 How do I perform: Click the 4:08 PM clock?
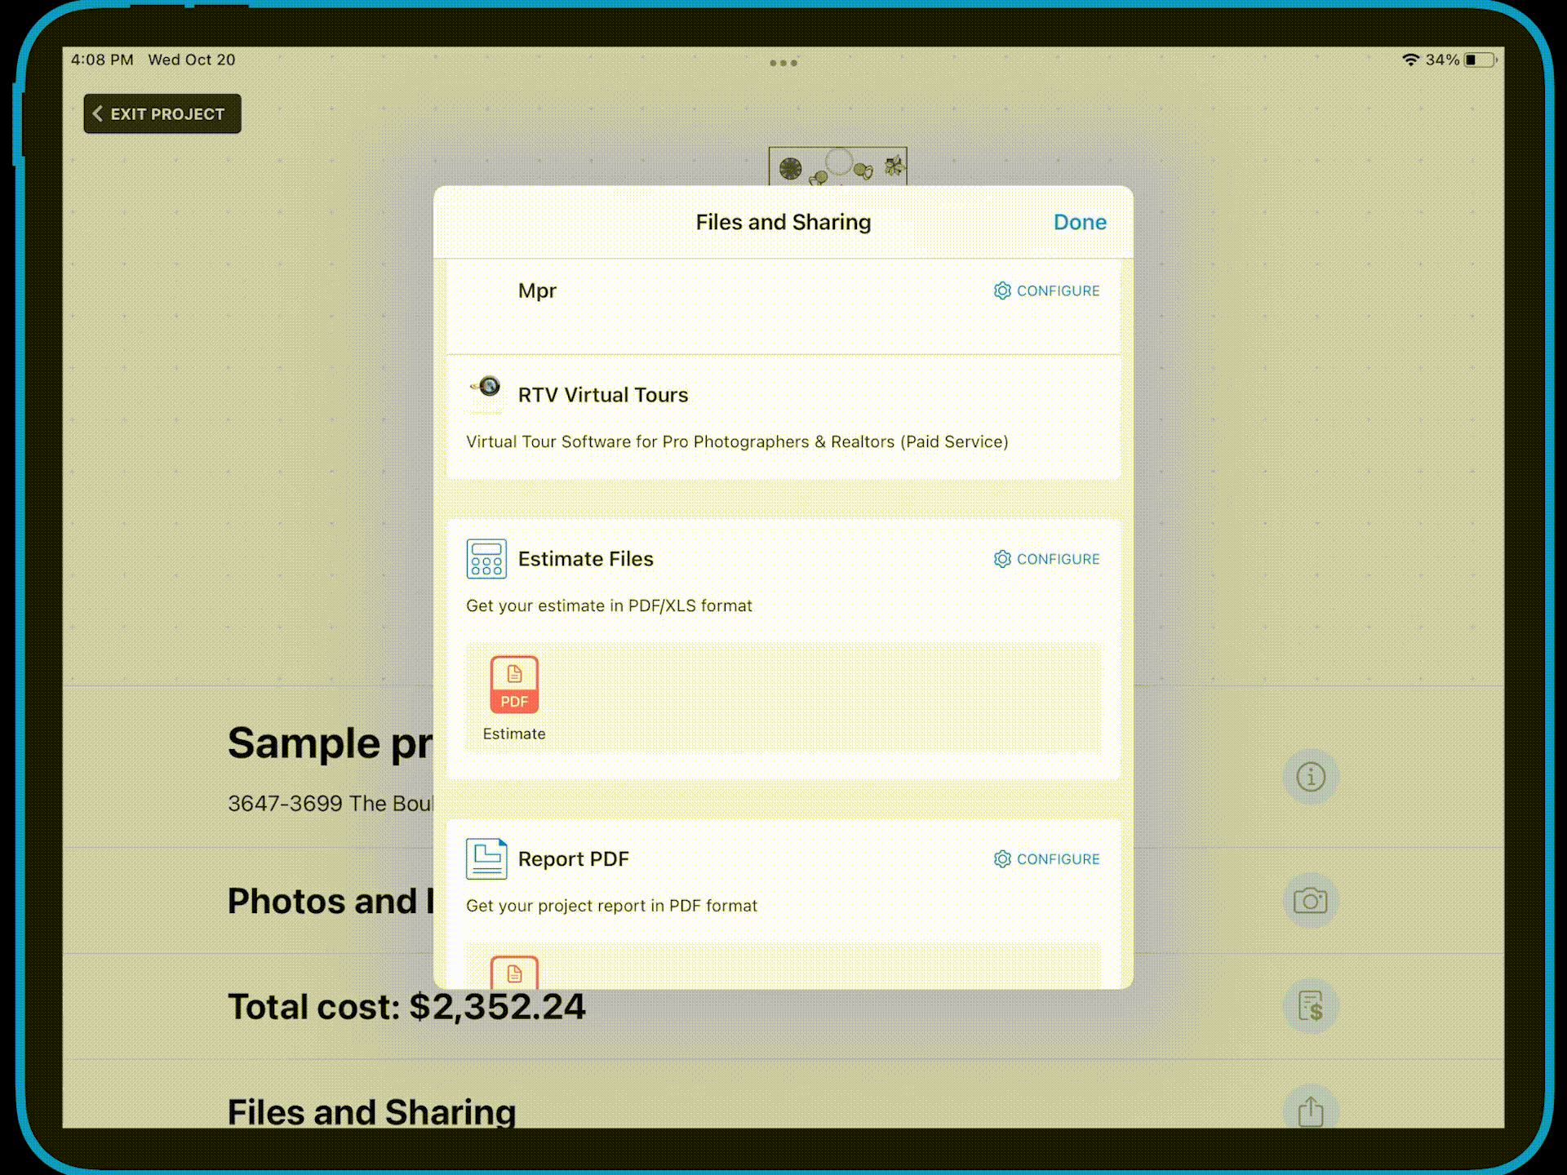[x=102, y=60]
